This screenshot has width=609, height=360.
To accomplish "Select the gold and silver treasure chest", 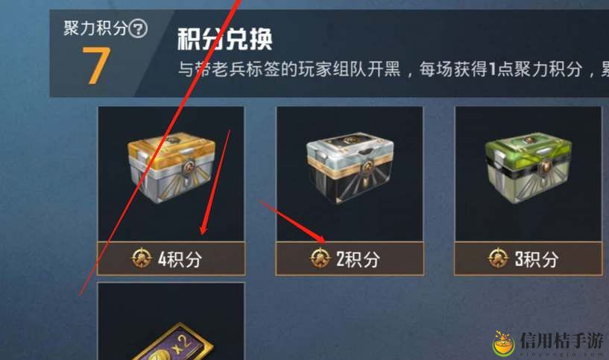I will click(171, 168).
